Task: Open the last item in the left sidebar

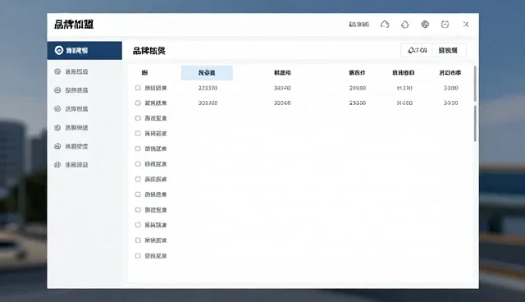Action: pyautogui.click(x=71, y=165)
